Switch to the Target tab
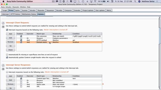Screen dimensions: 161x90 click(5, 10)
